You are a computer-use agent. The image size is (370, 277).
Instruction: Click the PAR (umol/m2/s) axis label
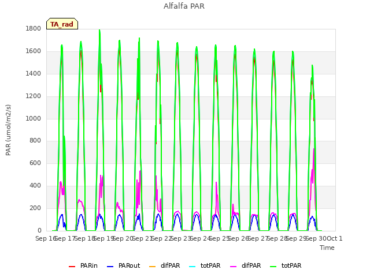pos(8,130)
